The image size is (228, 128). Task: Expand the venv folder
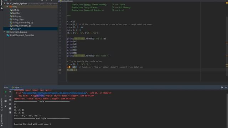[7, 7]
